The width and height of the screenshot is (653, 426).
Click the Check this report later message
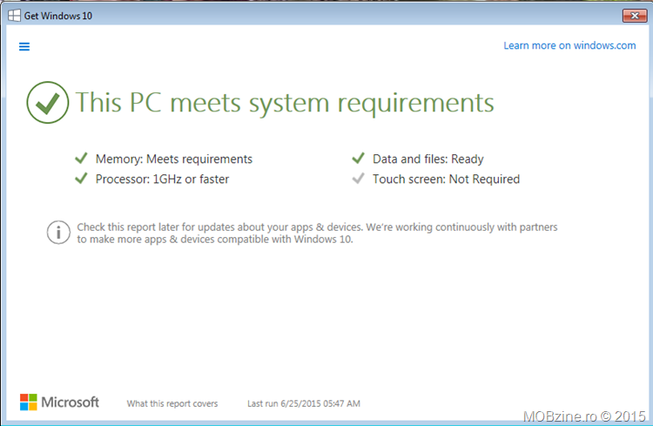click(x=317, y=233)
